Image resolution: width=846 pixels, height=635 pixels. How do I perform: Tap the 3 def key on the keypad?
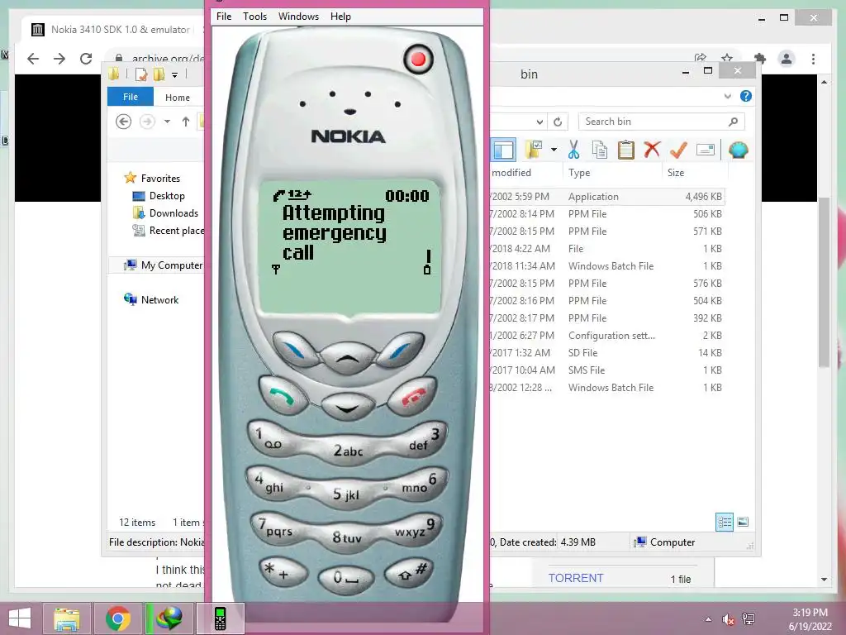coord(424,440)
